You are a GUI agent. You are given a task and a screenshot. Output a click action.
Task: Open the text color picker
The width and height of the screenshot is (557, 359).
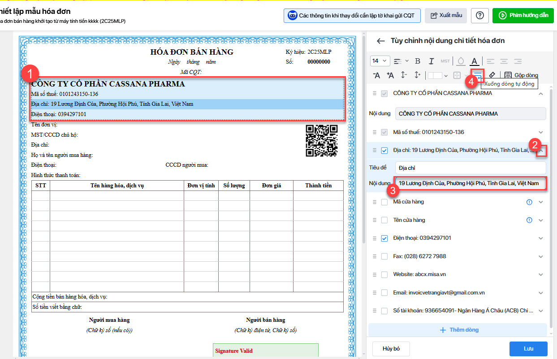474,61
